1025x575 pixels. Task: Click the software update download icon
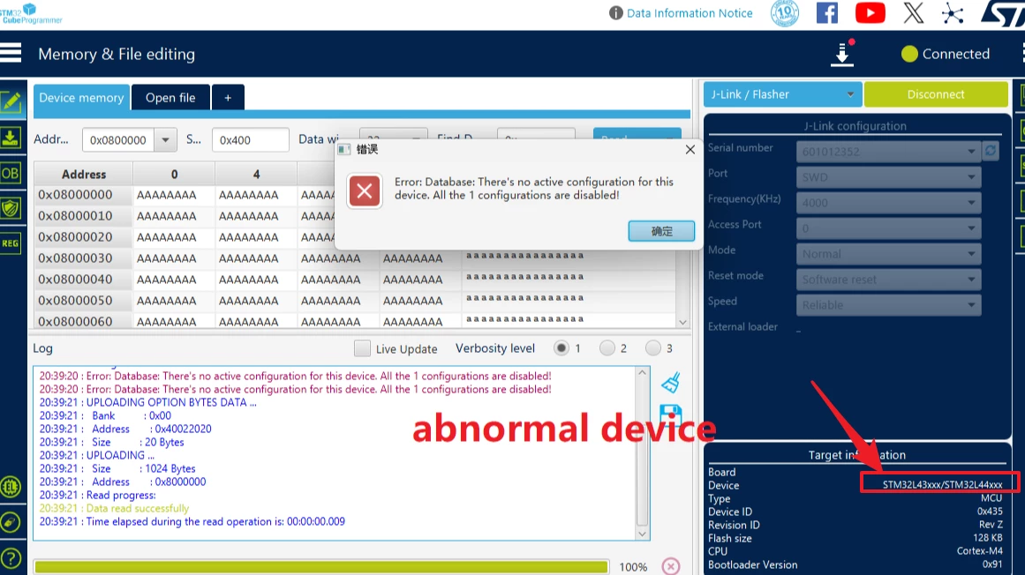coord(842,54)
